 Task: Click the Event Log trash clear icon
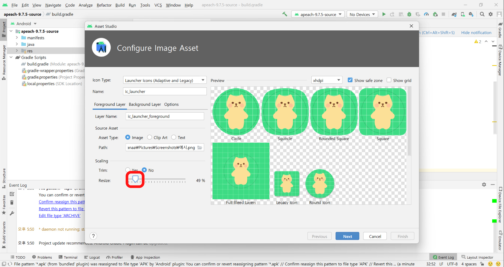click(x=12, y=203)
